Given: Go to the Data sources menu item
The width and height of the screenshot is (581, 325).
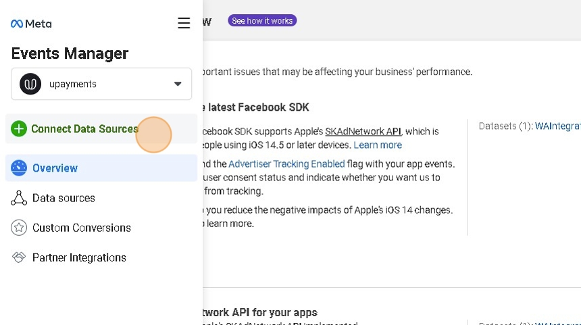Looking at the screenshot, I should point(64,198).
